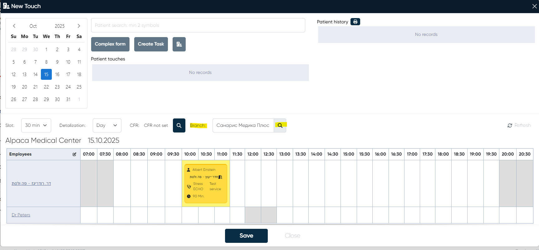Screen dimensions: 539x250
Task: Open the Detalization Day dropdown
Action: [x=107, y=125]
